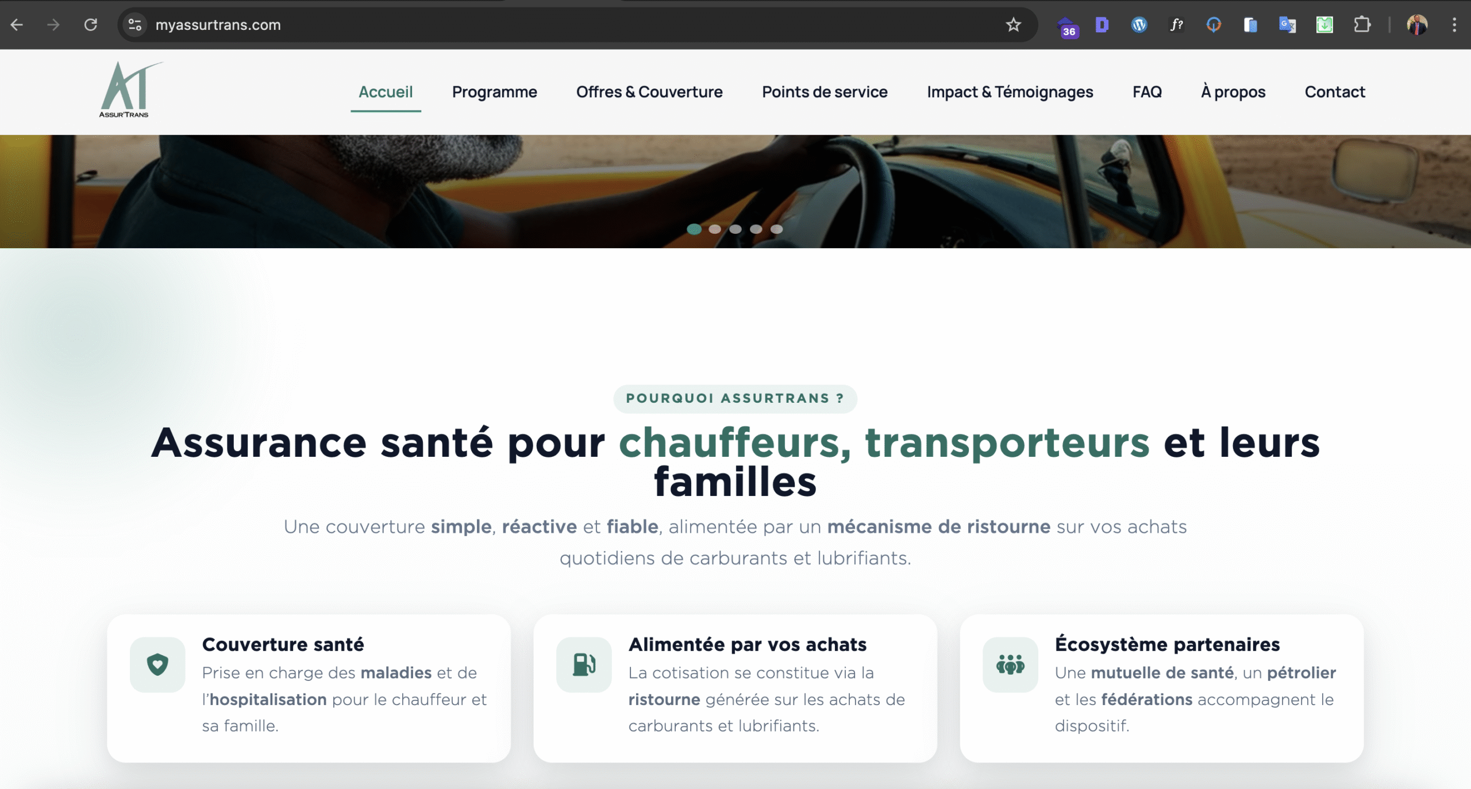Click the bold text mutuelle de santé
Screen dimensions: 1471x789
[x=1162, y=673]
